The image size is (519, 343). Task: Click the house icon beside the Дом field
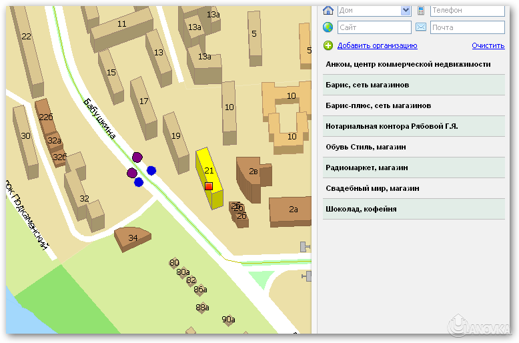click(x=328, y=9)
